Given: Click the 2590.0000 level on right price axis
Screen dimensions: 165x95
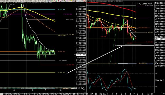Looking at the screenshot, I should click(160, 45).
